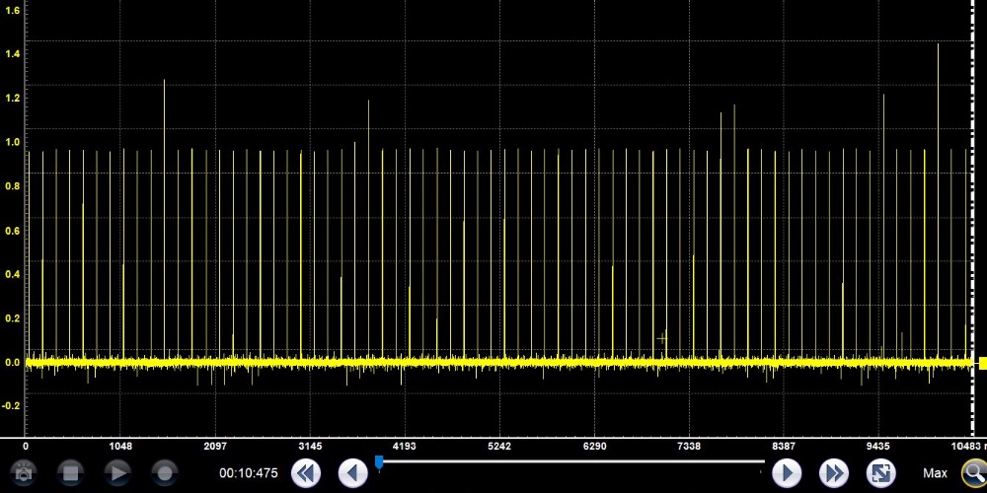This screenshot has width=987, height=493.
Task: Click the blue playback slider handle
Action: pyautogui.click(x=379, y=462)
